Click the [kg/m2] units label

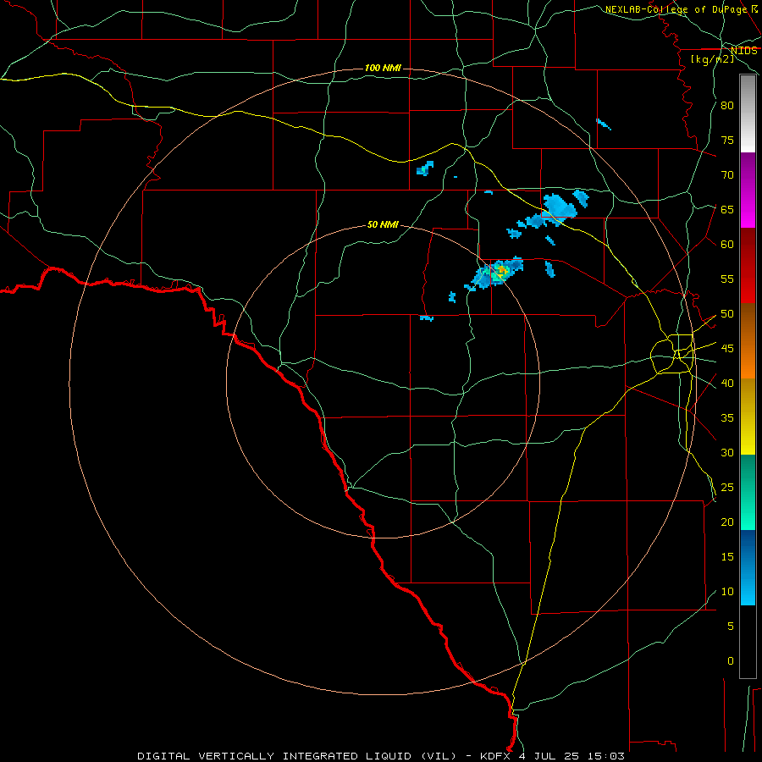click(x=712, y=59)
